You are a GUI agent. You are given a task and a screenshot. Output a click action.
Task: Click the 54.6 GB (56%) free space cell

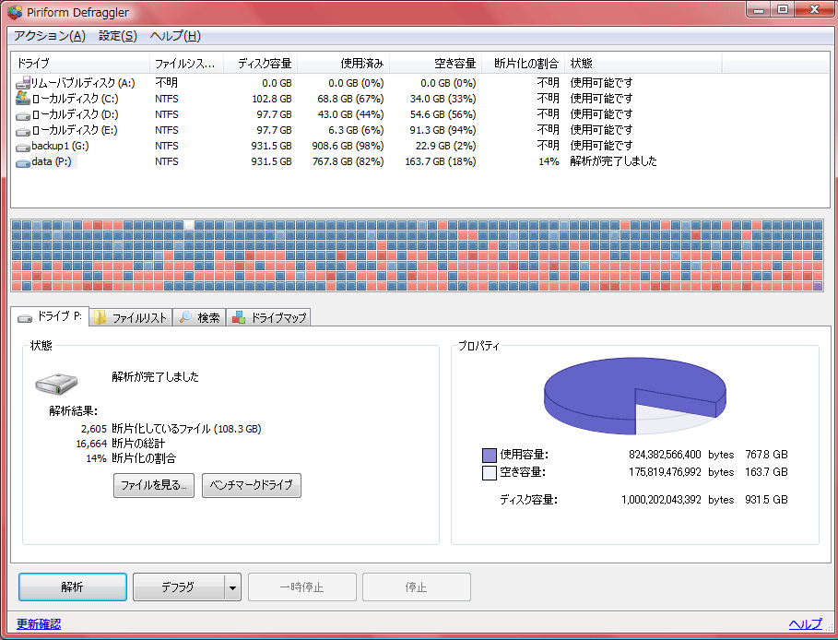(x=443, y=114)
